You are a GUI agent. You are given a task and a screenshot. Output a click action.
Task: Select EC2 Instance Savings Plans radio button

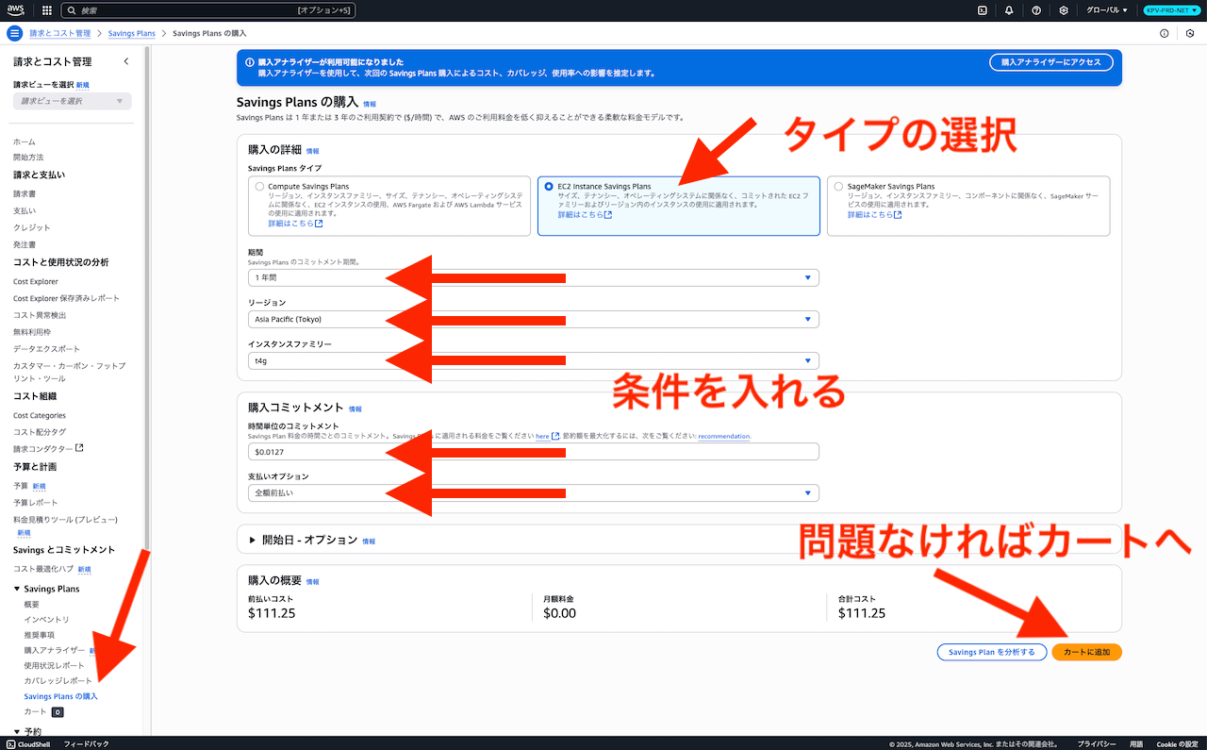tap(549, 187)
